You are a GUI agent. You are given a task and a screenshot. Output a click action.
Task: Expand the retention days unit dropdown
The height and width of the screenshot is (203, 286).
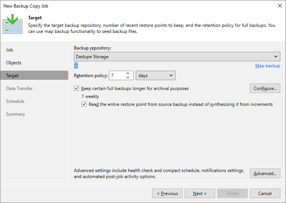[x=156, y=76]
